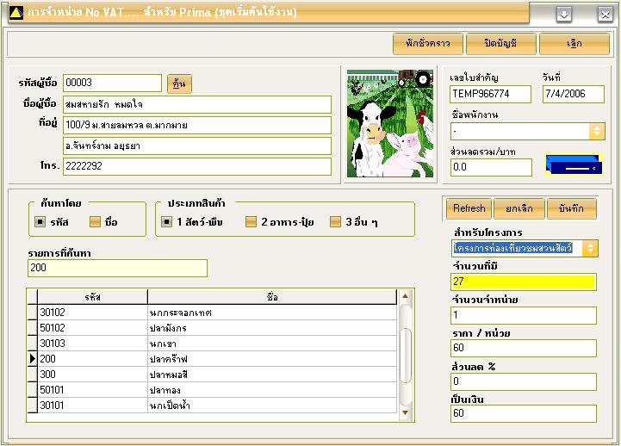Screen dimensions: 621x446
Task: Select row 30103 นกเขา in list
Action: point(215,343)
